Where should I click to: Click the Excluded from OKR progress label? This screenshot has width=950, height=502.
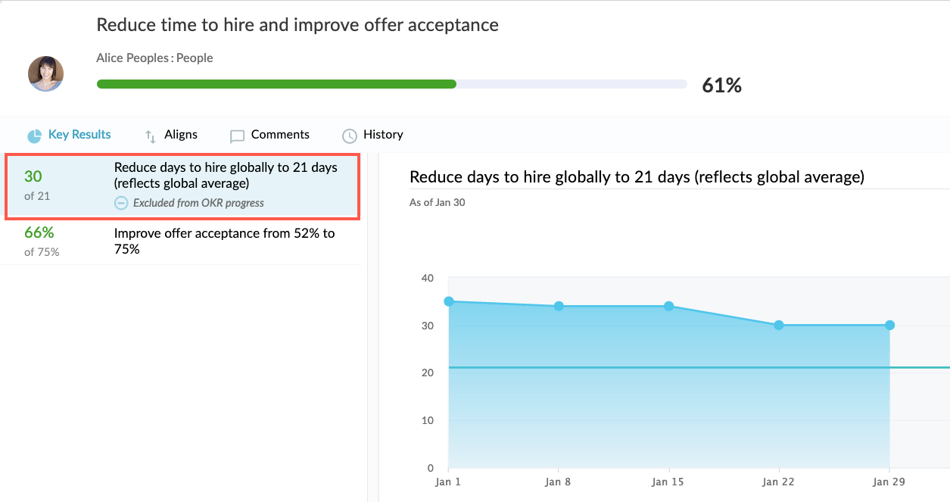(x=198, y=203)
